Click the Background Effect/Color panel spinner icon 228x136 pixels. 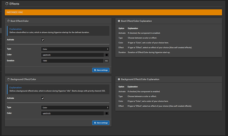pyautogui.click(x=9, y=79)
